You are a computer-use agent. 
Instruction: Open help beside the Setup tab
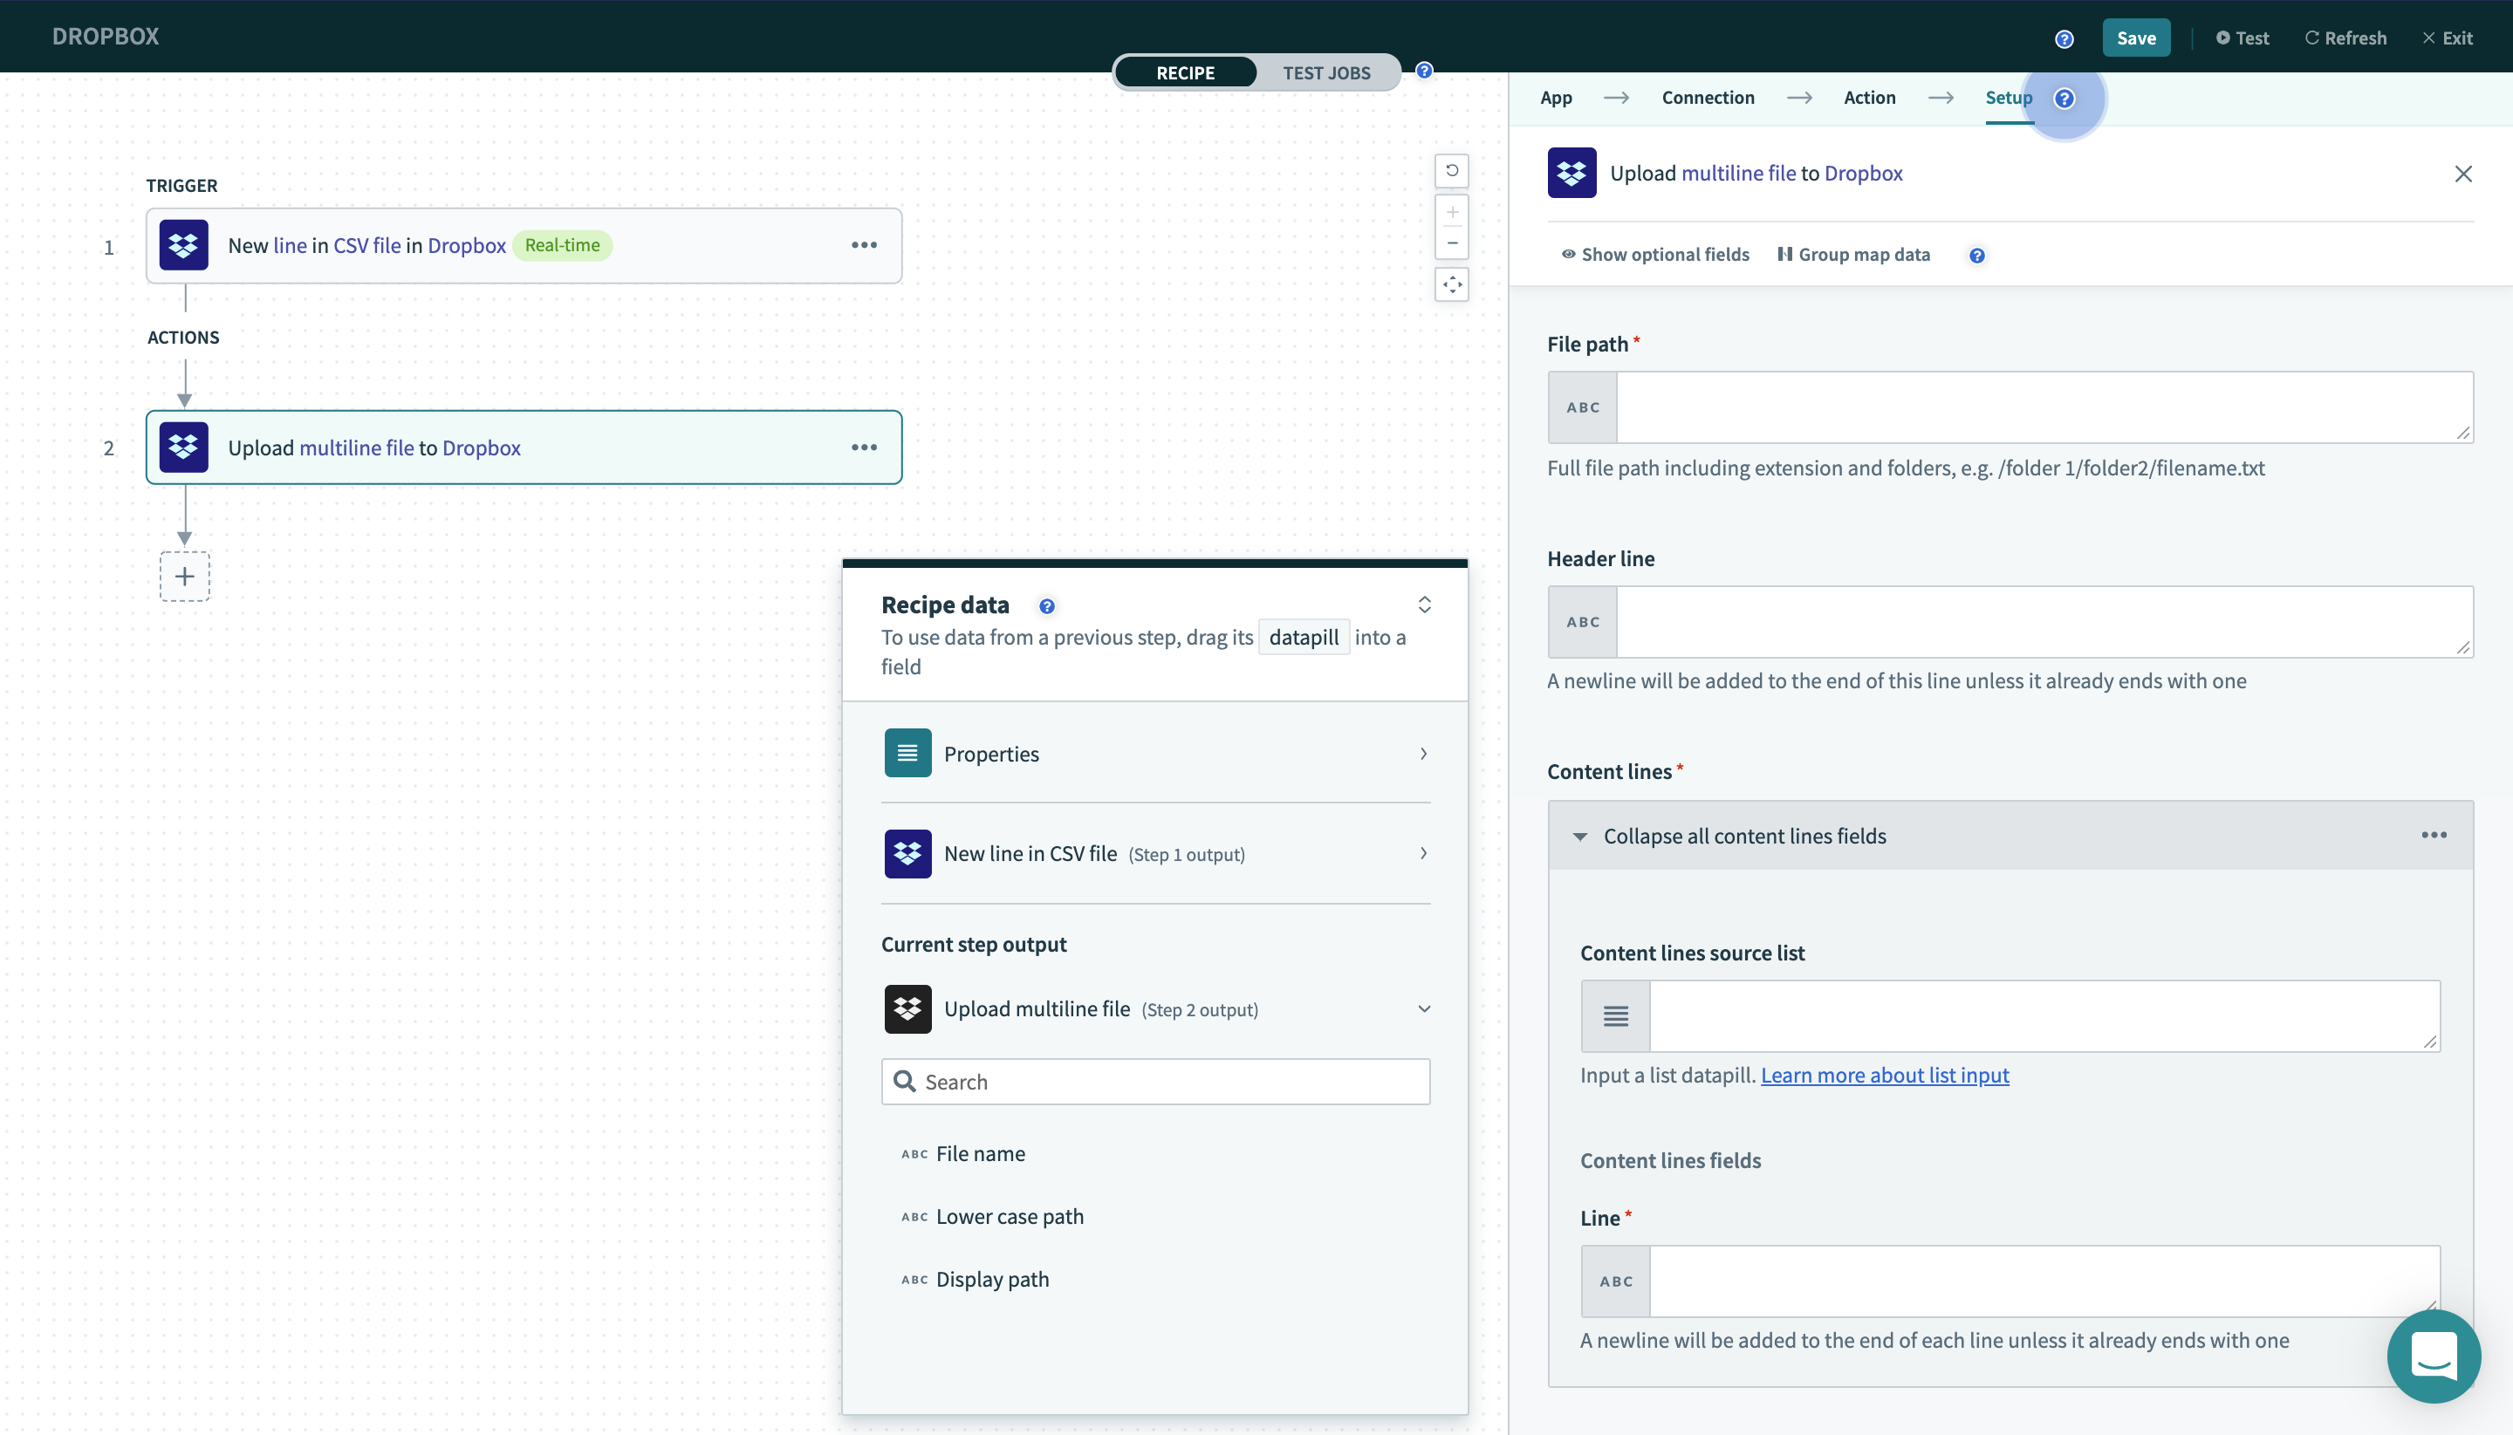(2064, 99)
